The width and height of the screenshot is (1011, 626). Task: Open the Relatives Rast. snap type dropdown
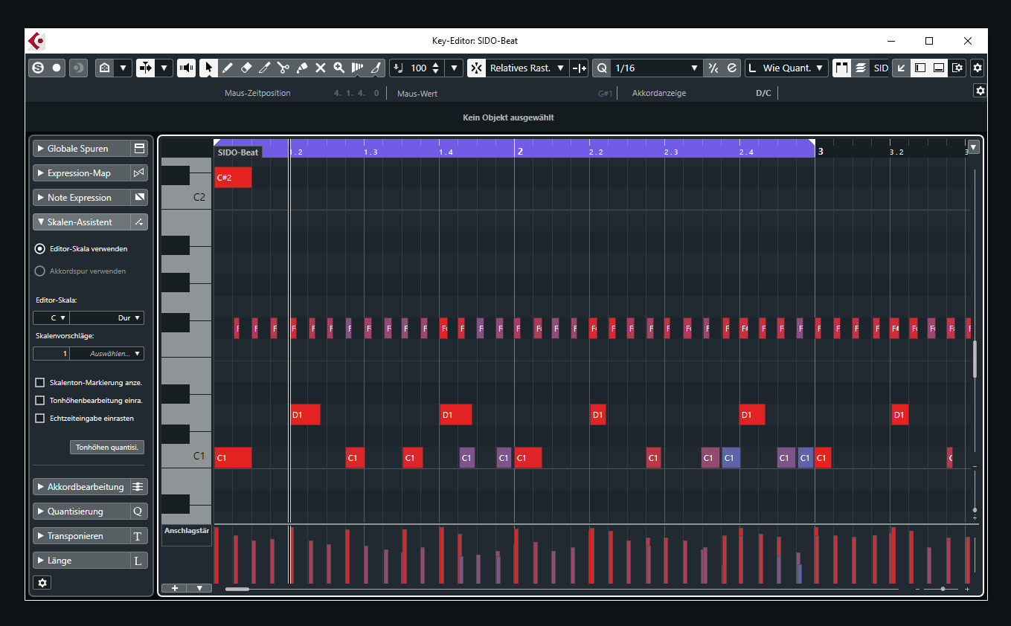pos(527,68)
